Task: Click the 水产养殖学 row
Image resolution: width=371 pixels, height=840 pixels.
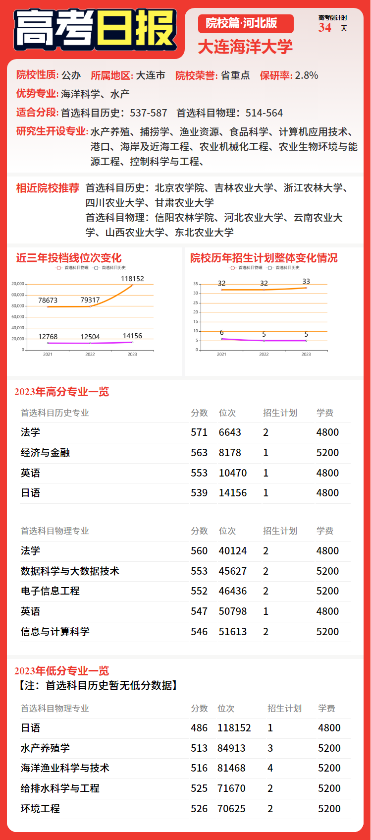Action: (185, 748)
